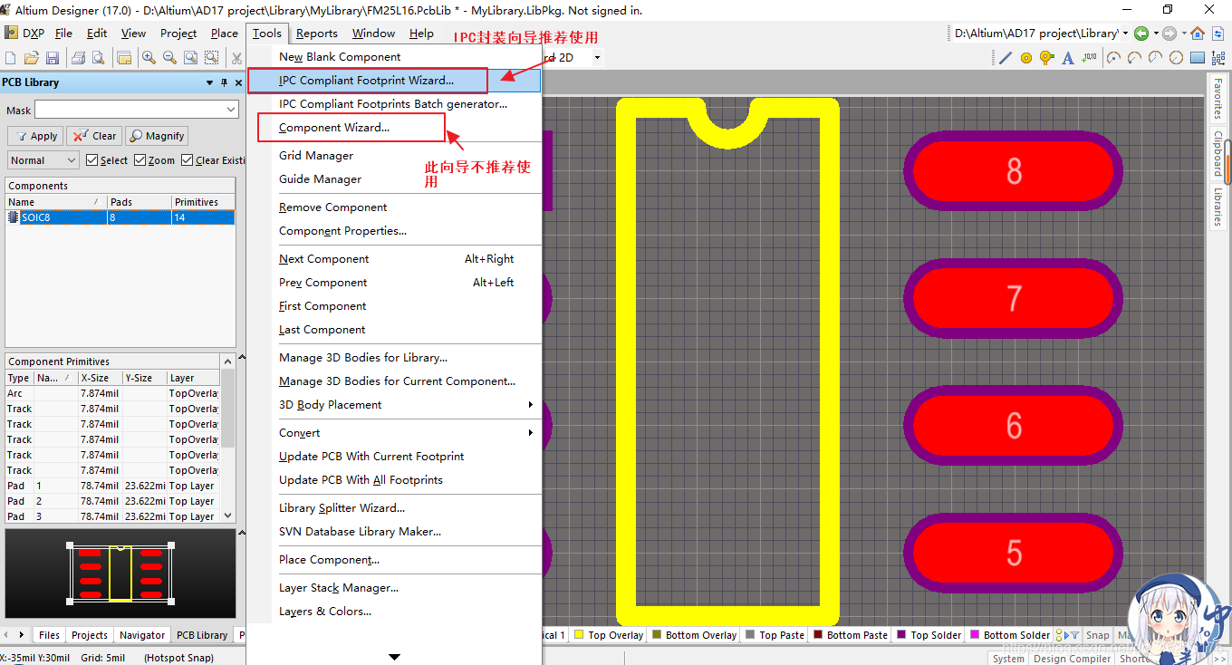
Task: Open the Normal mode dropdown
Action: click(43, 160)
